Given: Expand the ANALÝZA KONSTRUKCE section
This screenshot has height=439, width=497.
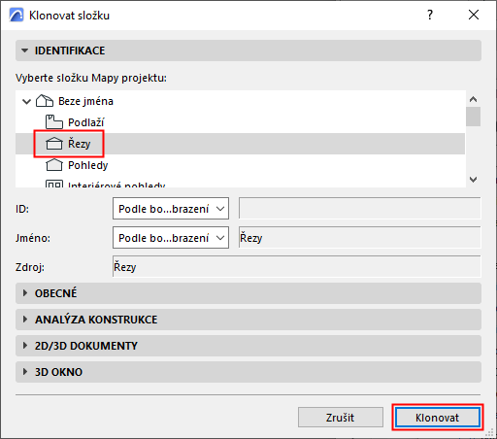Looking at the screenshot, I should pyautogui.click(x=248, y=320).
